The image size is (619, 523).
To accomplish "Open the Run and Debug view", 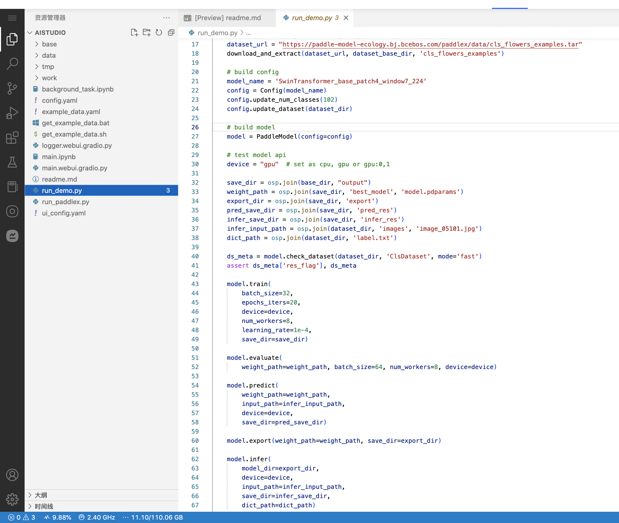I will point(12,113).
